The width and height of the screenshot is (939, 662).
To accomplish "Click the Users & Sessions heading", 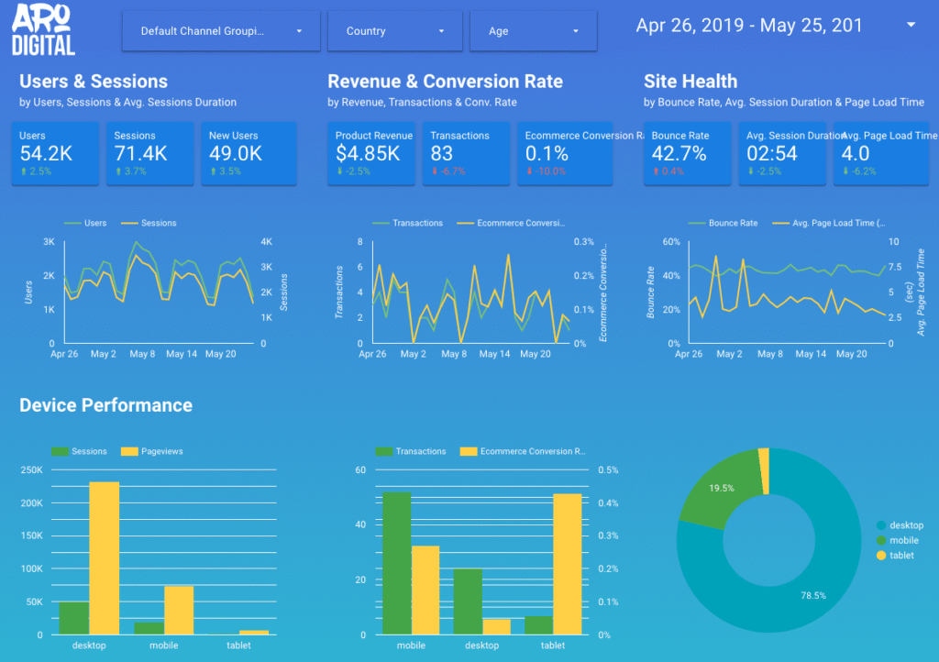I will [x=94, y=82].
